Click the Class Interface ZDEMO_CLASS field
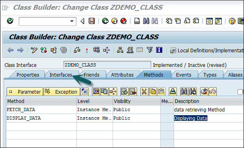 tap(107, 65)
